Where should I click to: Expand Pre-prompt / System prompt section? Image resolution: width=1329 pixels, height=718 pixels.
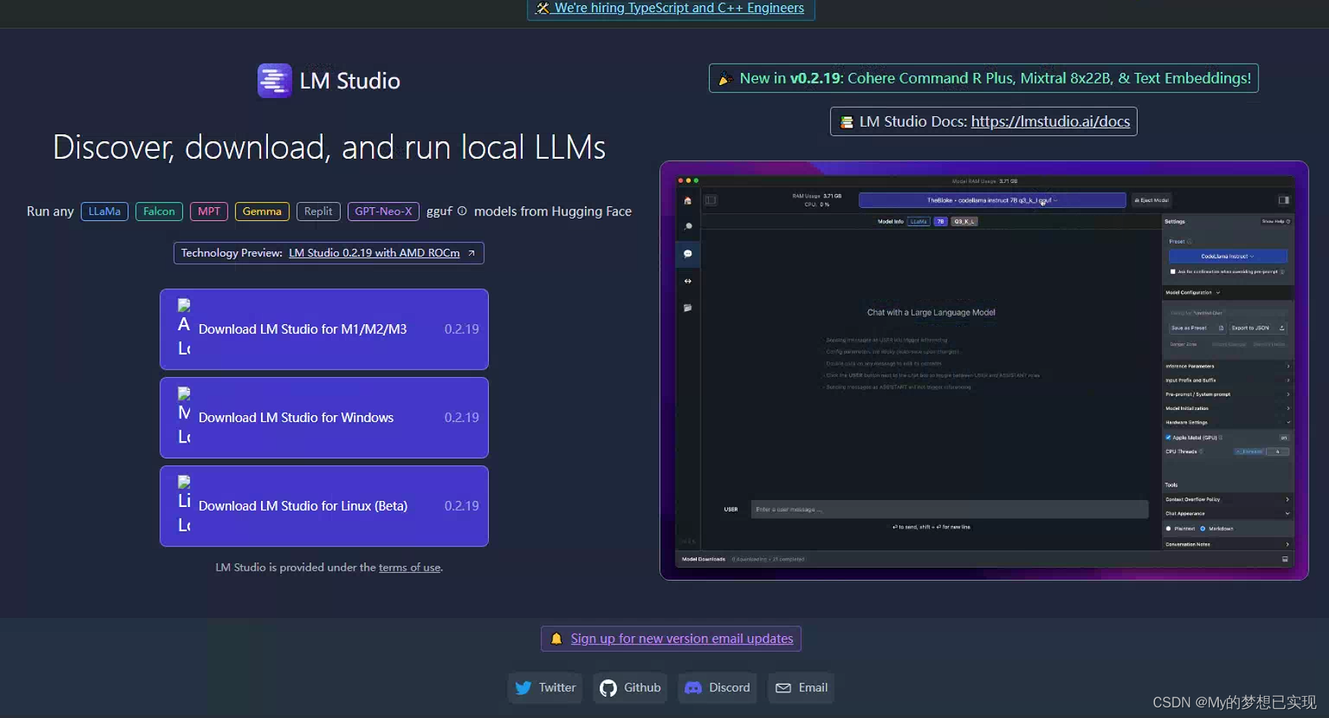coord(1227,394)
